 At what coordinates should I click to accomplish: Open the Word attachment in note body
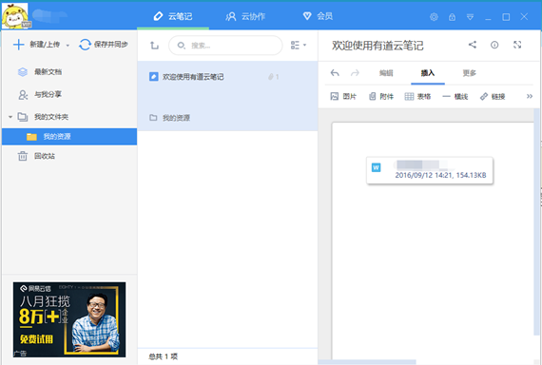pyautogui.click(x=430, y=170)
